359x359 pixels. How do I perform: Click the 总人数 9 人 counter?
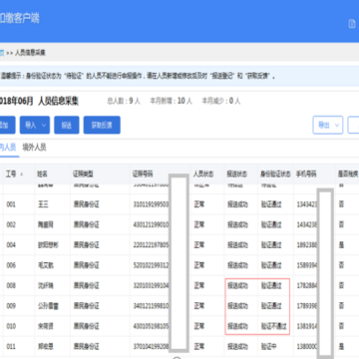pyautogui.click(x=124, y=101)
